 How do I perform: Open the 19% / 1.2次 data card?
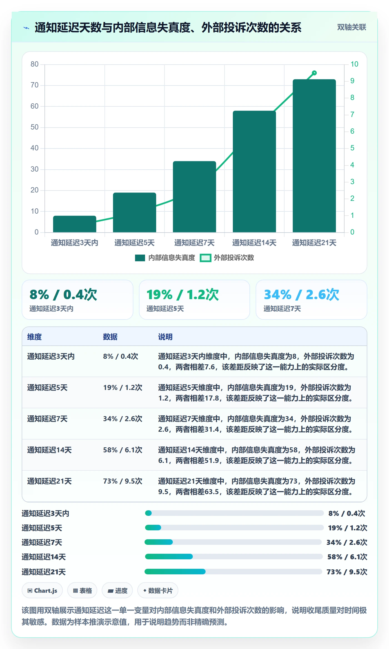point(194,300)
